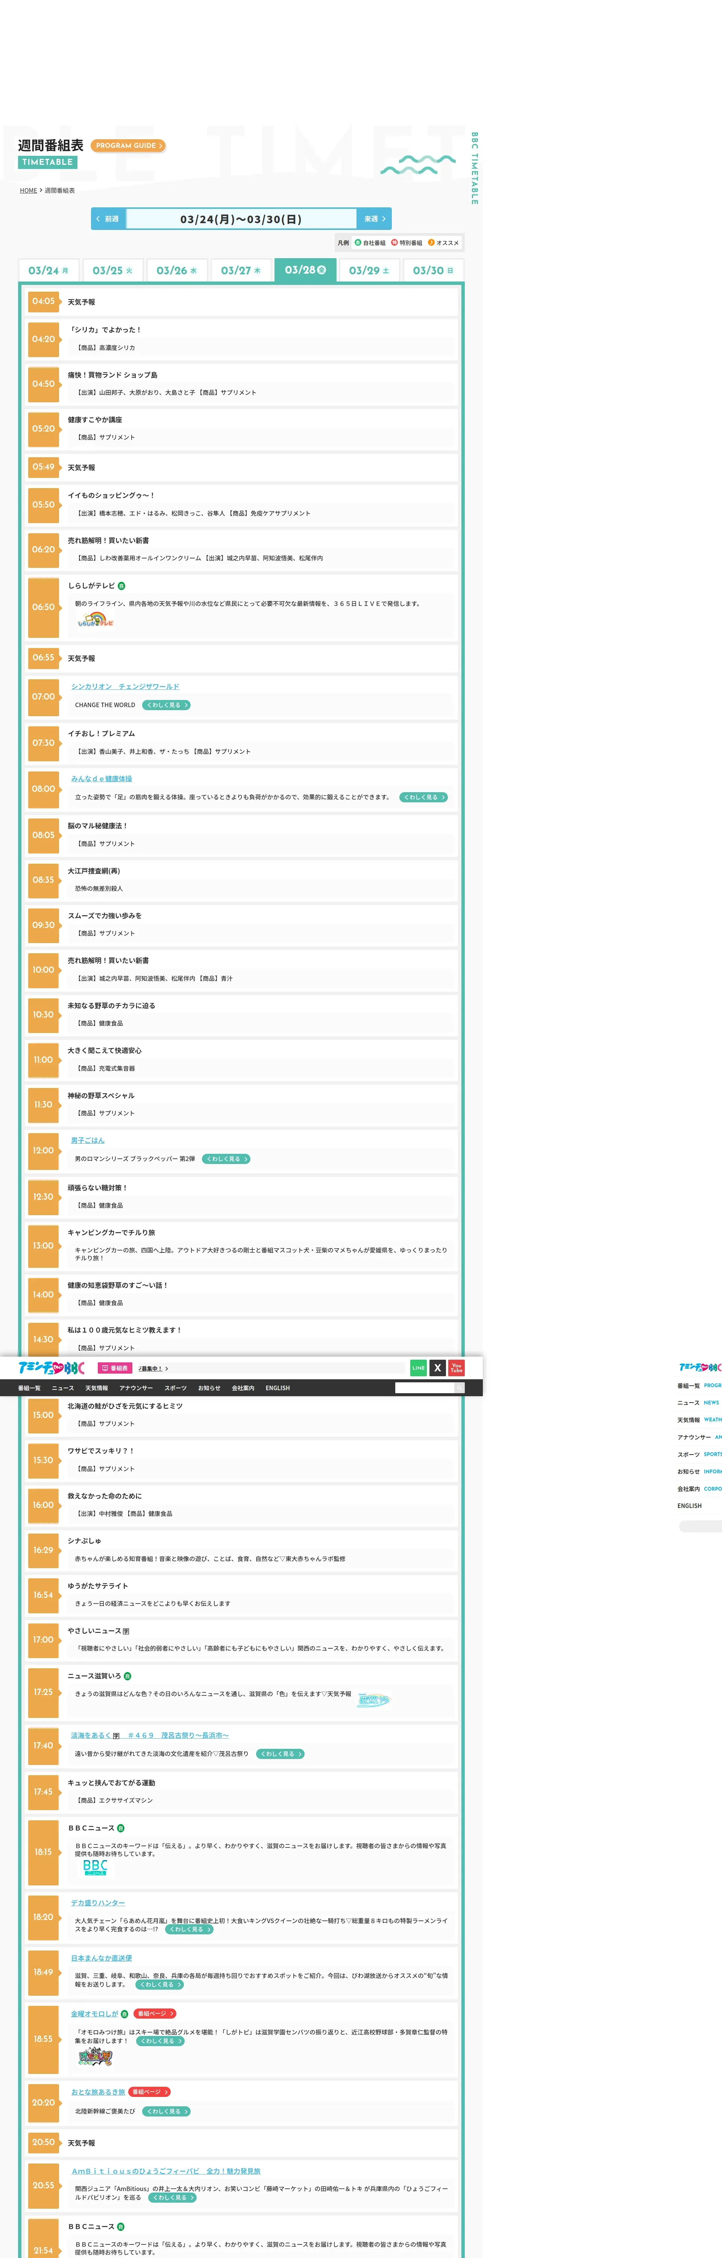
Task: Open the YouTube channel icon
Action: tap(457, 1368)
